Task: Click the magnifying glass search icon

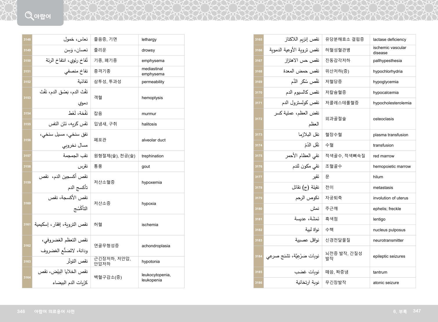Action: click(29, 15)
